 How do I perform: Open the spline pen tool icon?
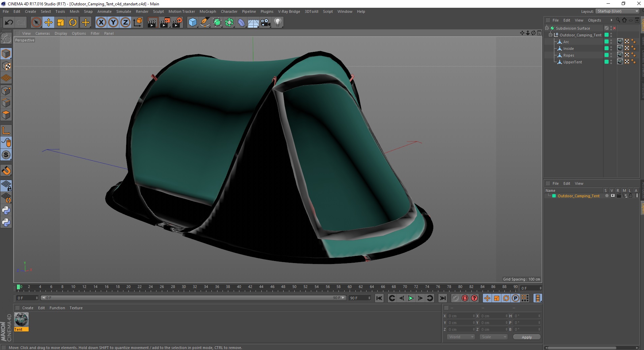coord(205,23)
